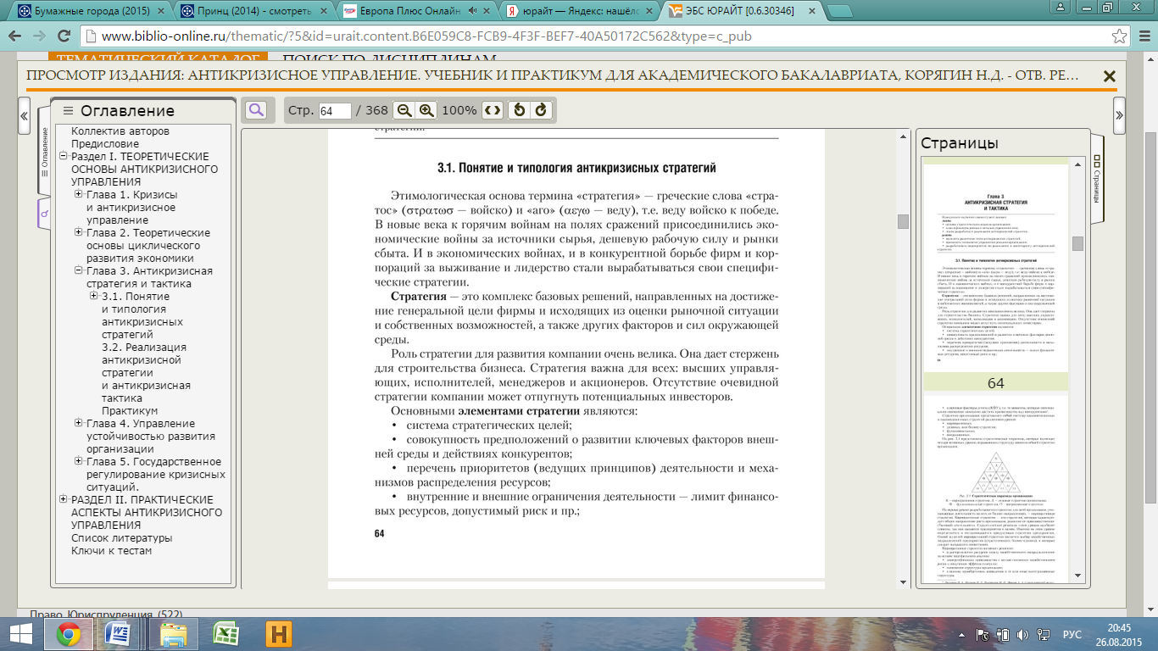Expand Глава 1 tree node
Viewport: 1158px width, 651px height.
click(78, 195)
